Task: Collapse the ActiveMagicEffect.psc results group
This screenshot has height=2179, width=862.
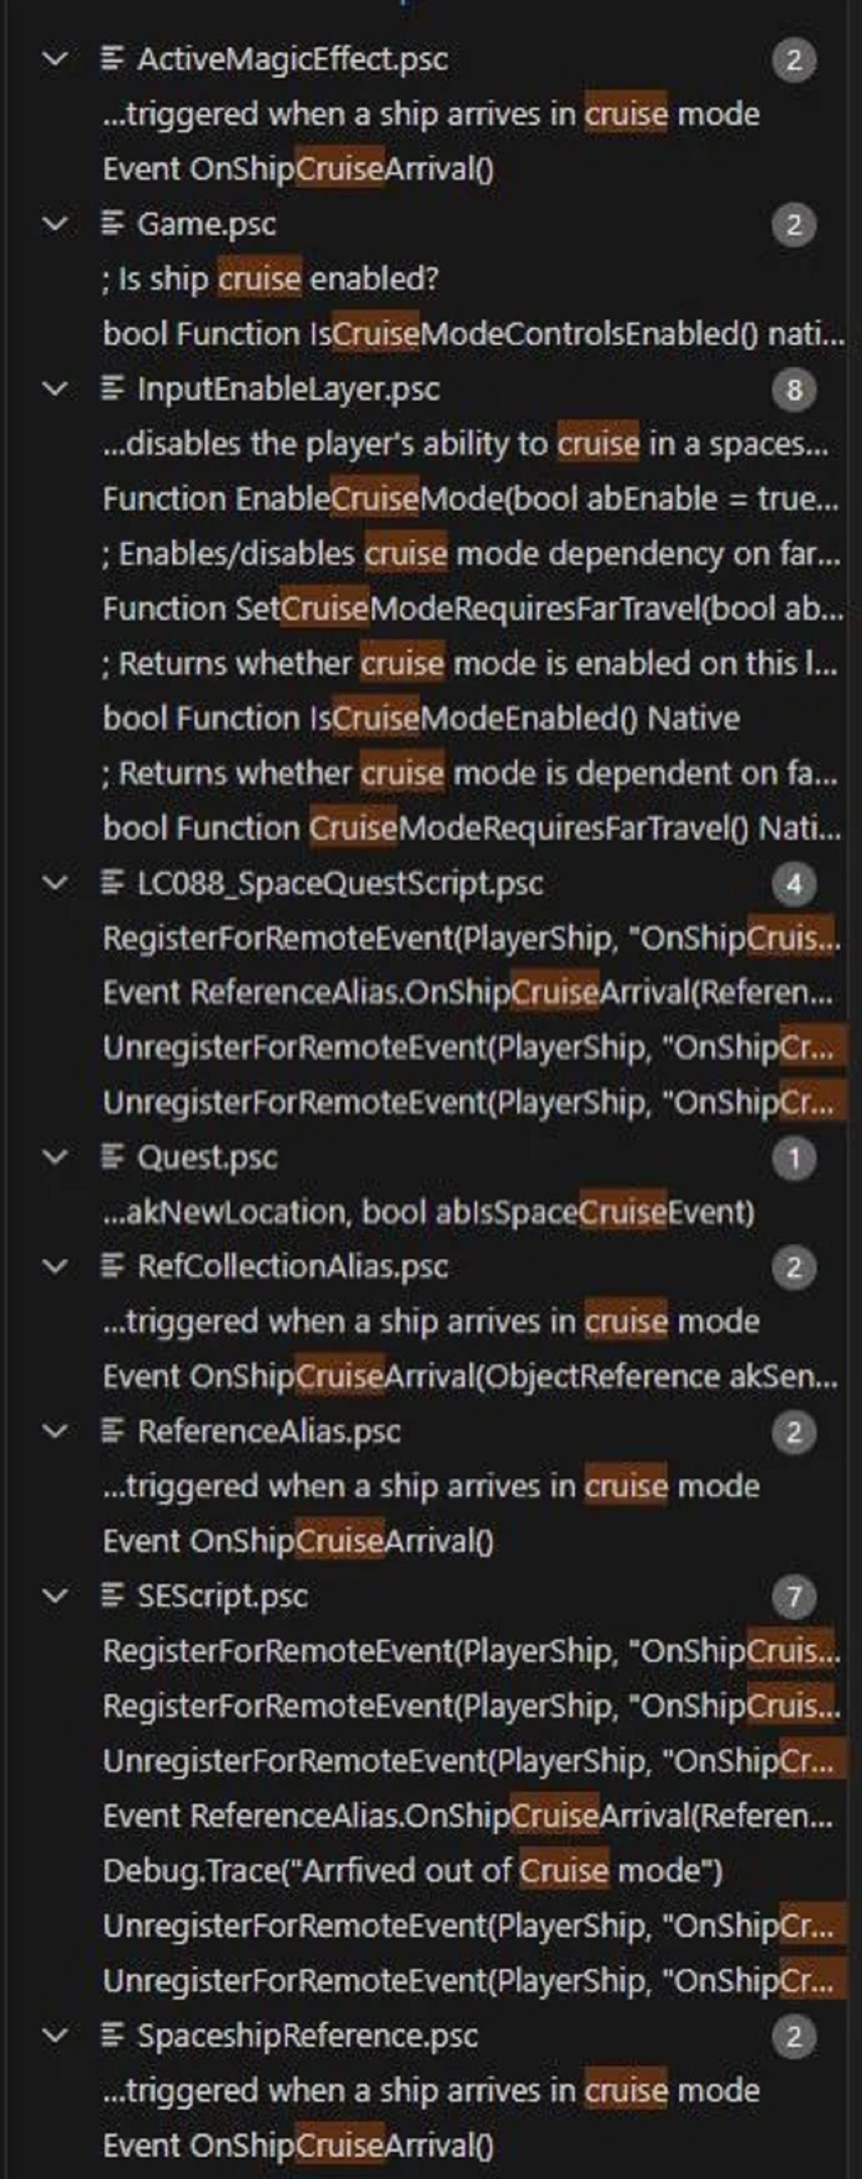Action: (56, 59)
